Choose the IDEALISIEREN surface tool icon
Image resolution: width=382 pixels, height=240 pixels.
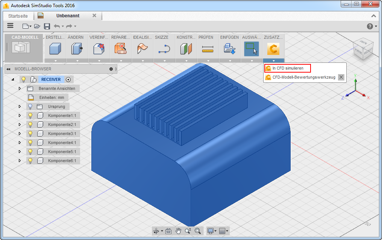pos(142,49)
